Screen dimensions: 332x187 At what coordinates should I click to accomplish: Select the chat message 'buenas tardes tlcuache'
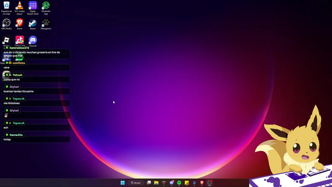coord(18,91)
